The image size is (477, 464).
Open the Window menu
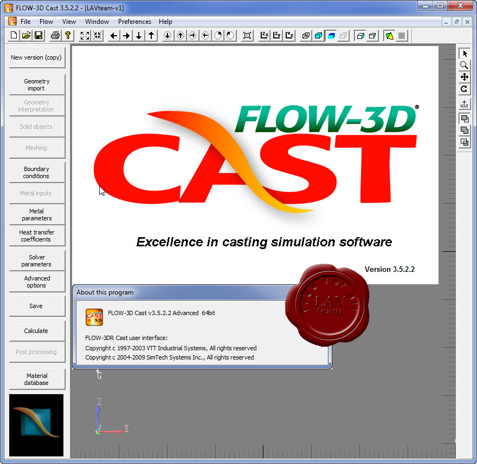coord(97,22)
